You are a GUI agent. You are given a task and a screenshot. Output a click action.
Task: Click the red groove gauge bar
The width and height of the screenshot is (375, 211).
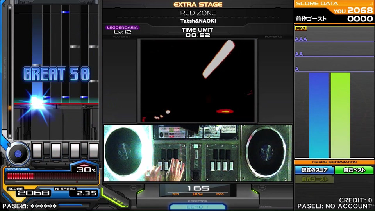[x=52, y=176]
